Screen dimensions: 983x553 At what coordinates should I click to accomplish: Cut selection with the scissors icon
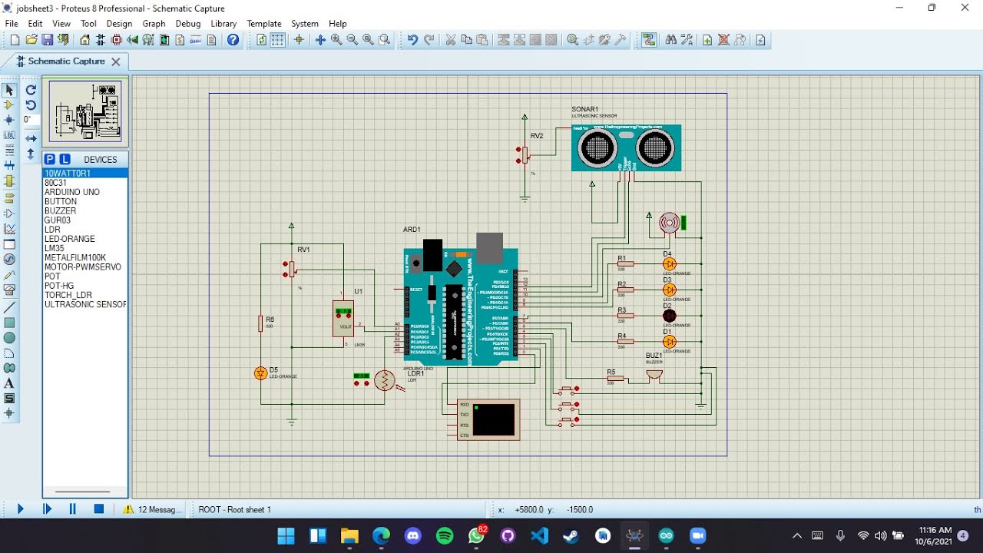pyautogui.click(x=451, y=40)
